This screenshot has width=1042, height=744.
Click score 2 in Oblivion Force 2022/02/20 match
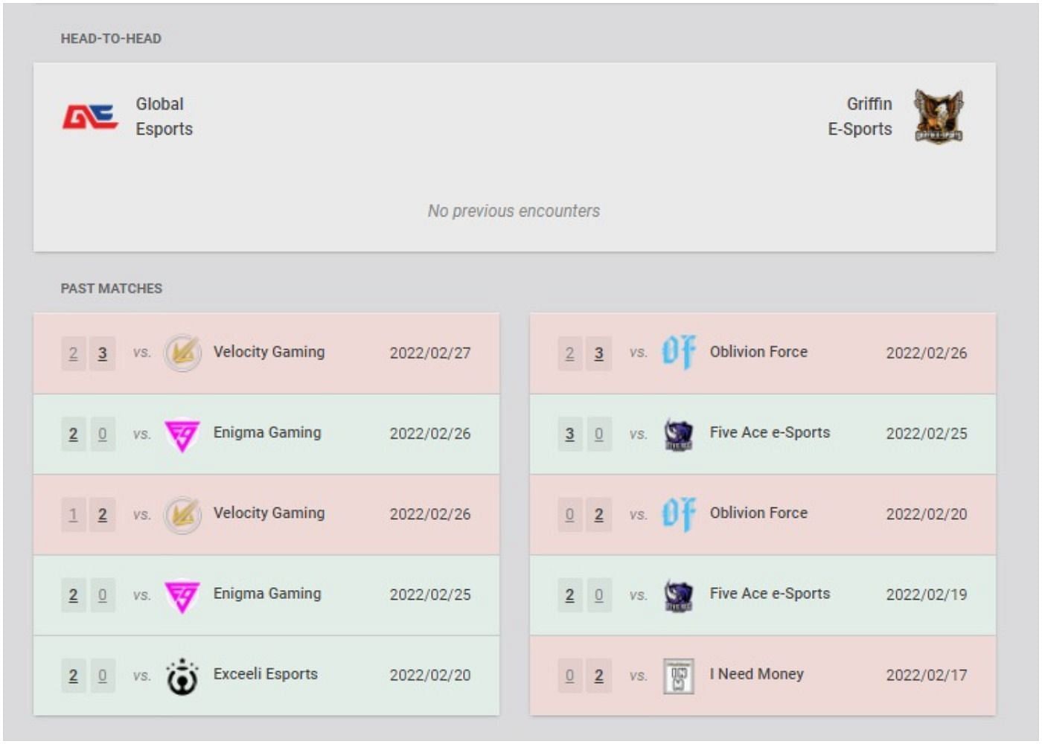[x=599, y=515]
